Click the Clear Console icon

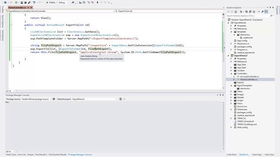pyautogui.click(x=121, y=99)
